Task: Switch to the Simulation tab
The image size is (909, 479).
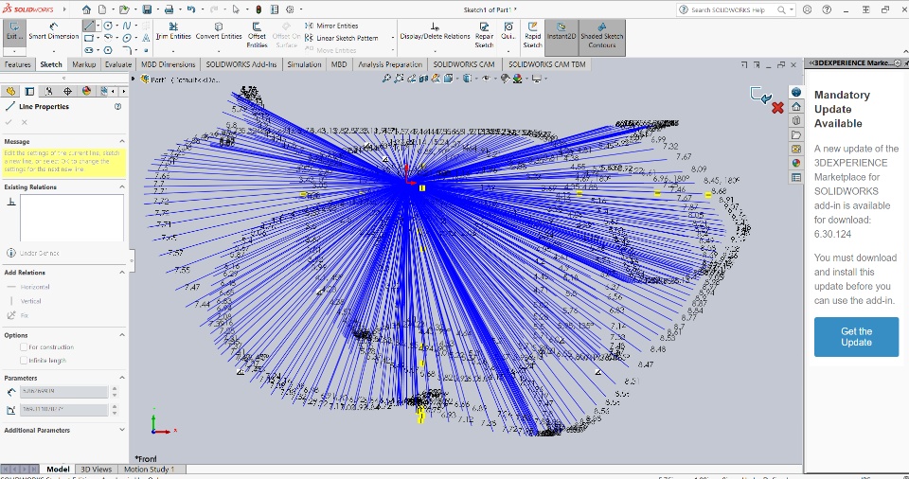Action: point(304,64)
